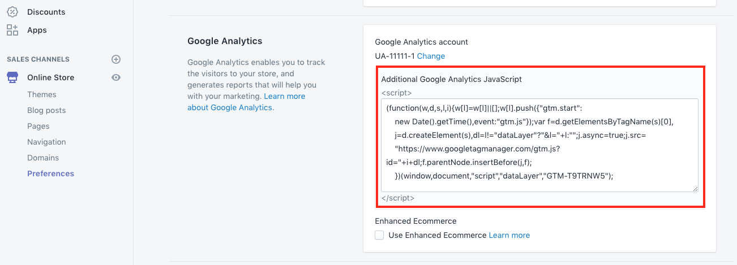
Task: Open the Apps section
Action: click(37, 30)
